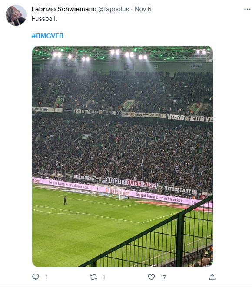Click the retweet count number
Screen dimensions: 252x287
pos(104,277)
